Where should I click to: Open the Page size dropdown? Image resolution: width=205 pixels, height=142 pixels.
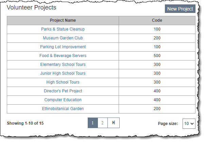tap(189, 124)
